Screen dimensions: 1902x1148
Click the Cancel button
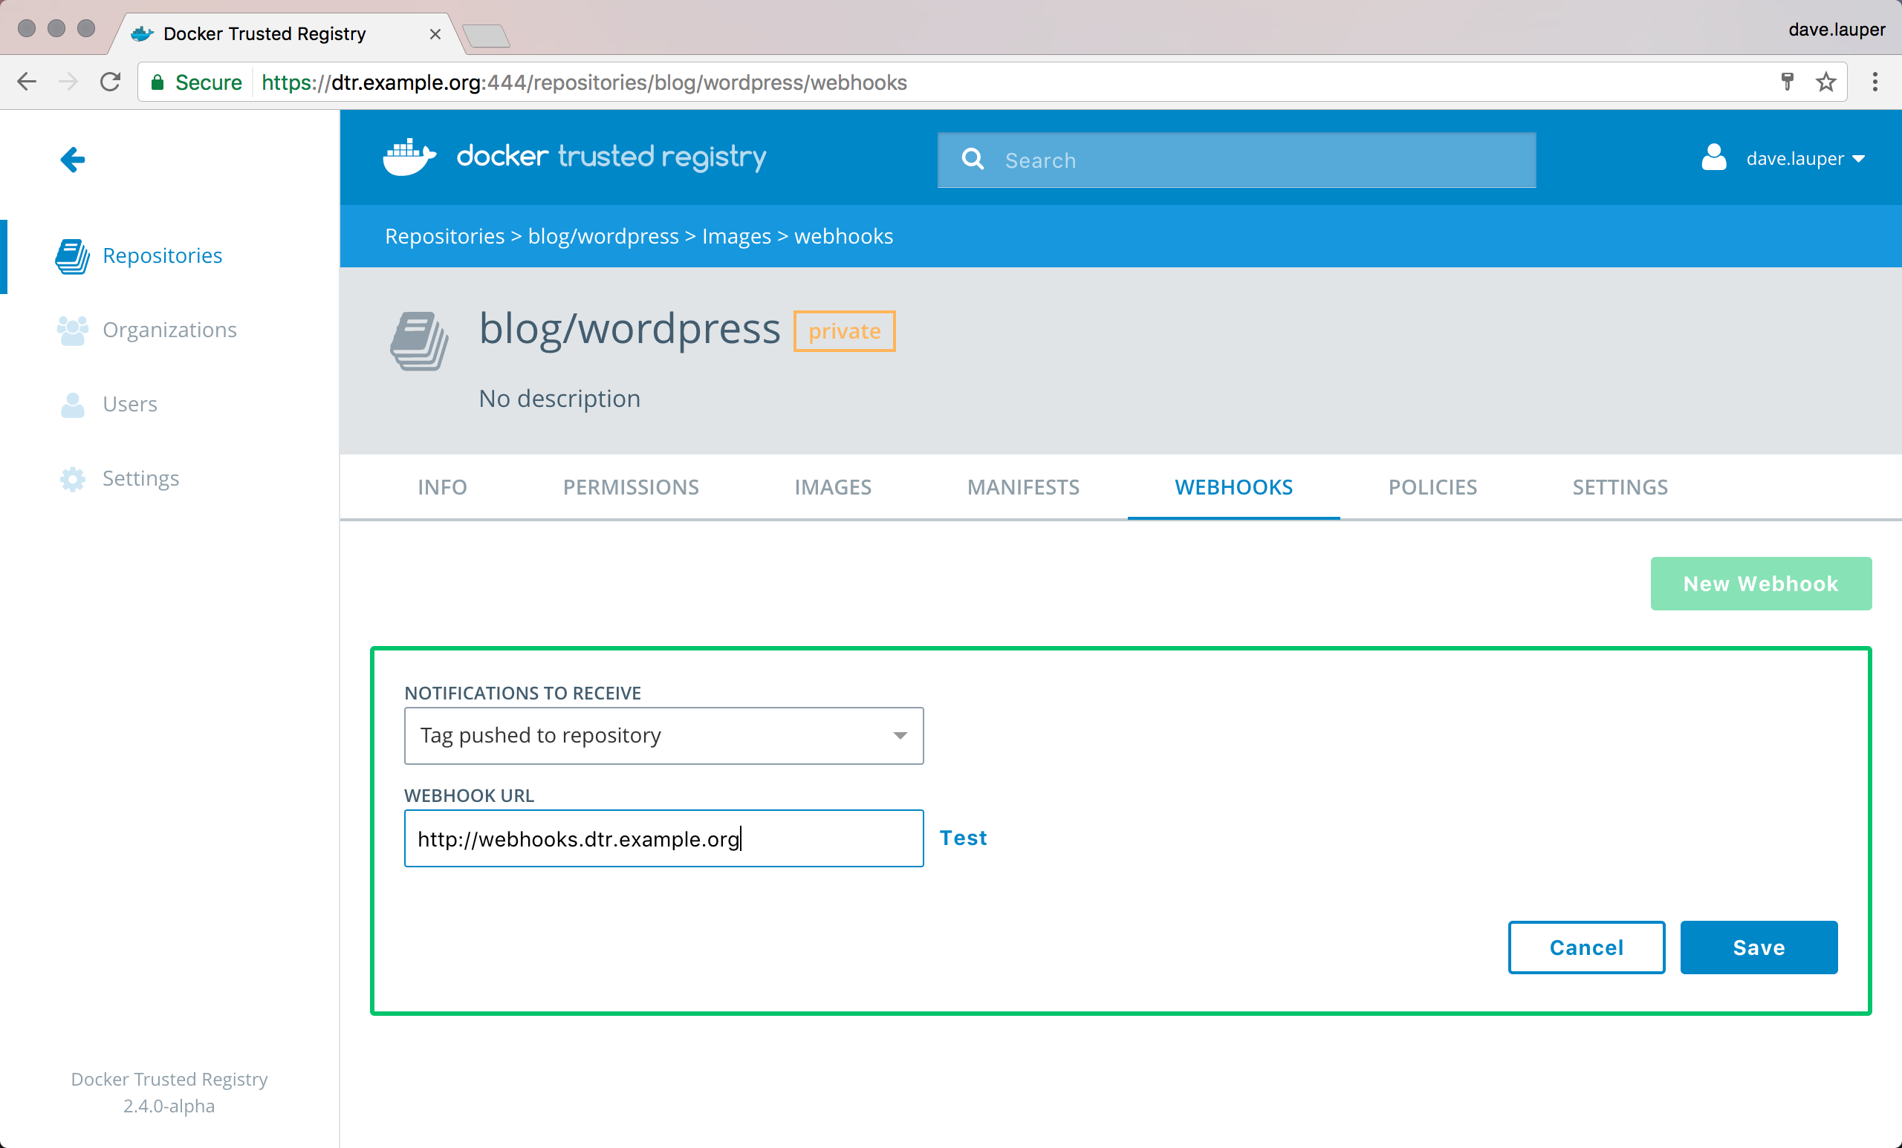(1585, 948)
